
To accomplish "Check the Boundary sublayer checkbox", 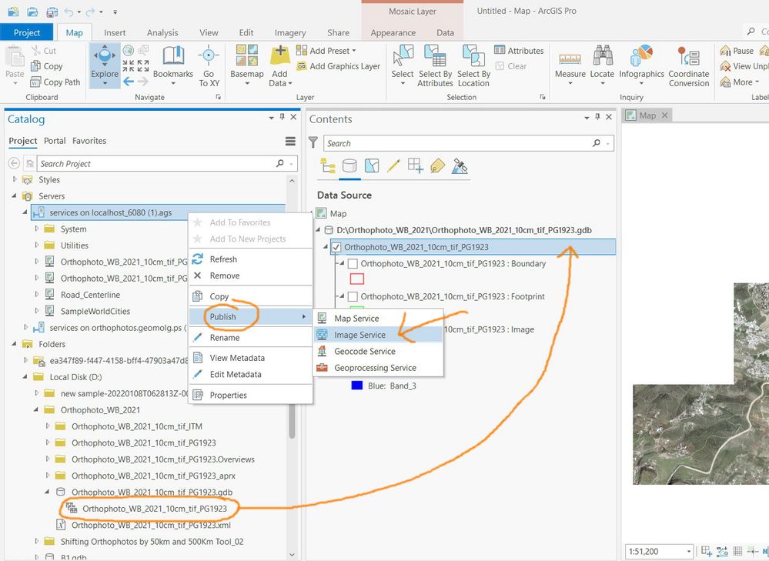I will (352, 264).
